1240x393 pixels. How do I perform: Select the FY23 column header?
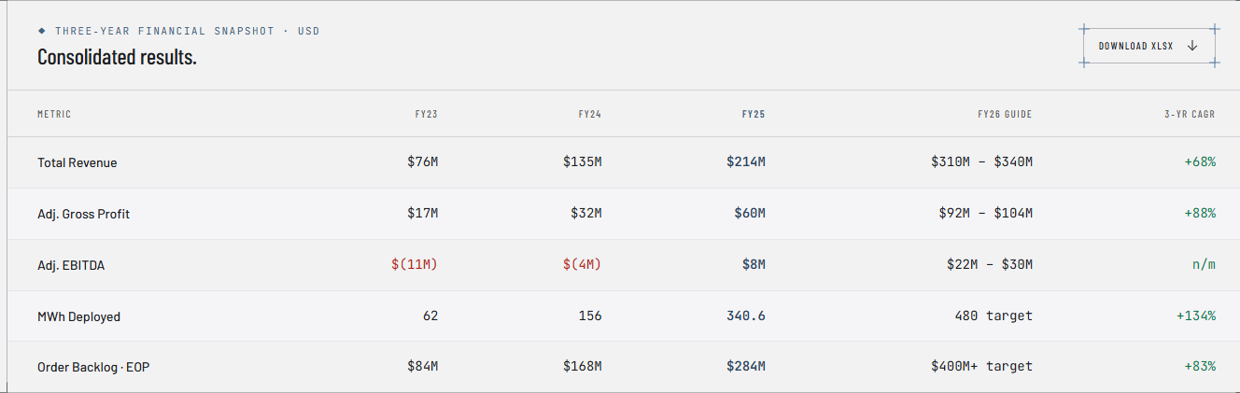(427, 114)
